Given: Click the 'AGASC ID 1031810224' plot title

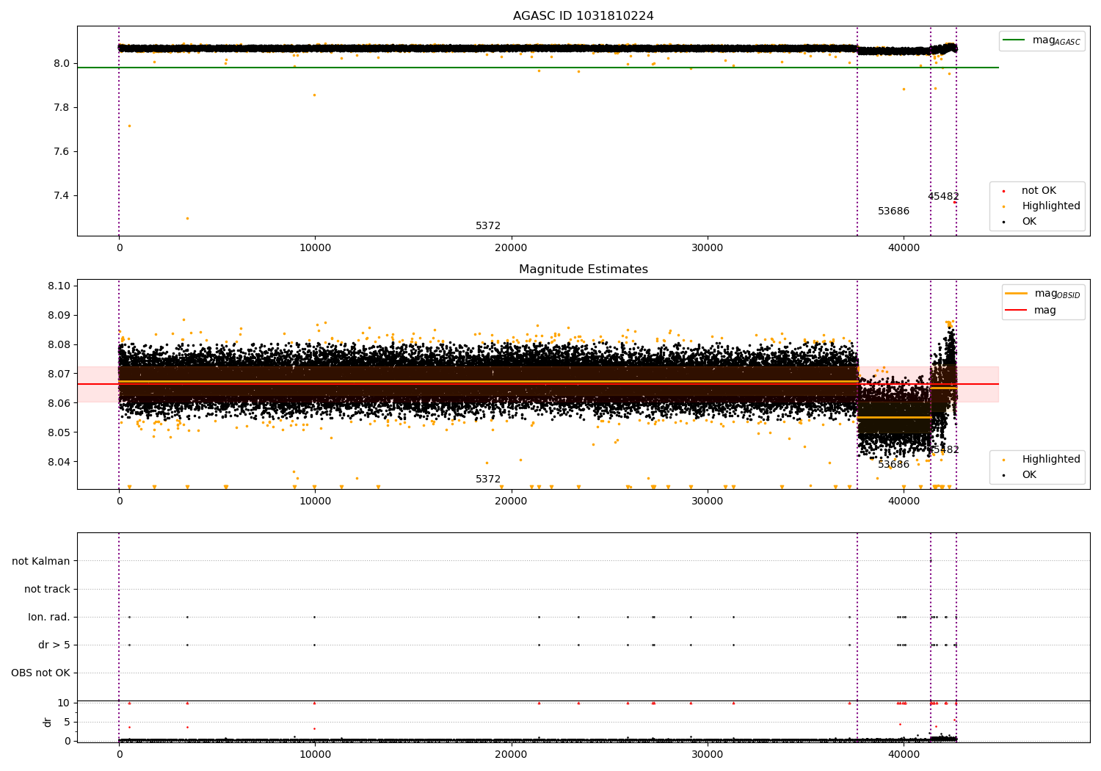Looking at the screenshot, I should [583, 16].
